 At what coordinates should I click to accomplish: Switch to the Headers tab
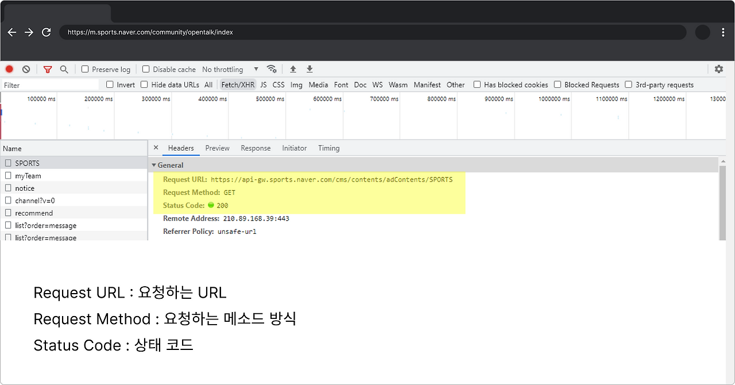tap(181, 148)
